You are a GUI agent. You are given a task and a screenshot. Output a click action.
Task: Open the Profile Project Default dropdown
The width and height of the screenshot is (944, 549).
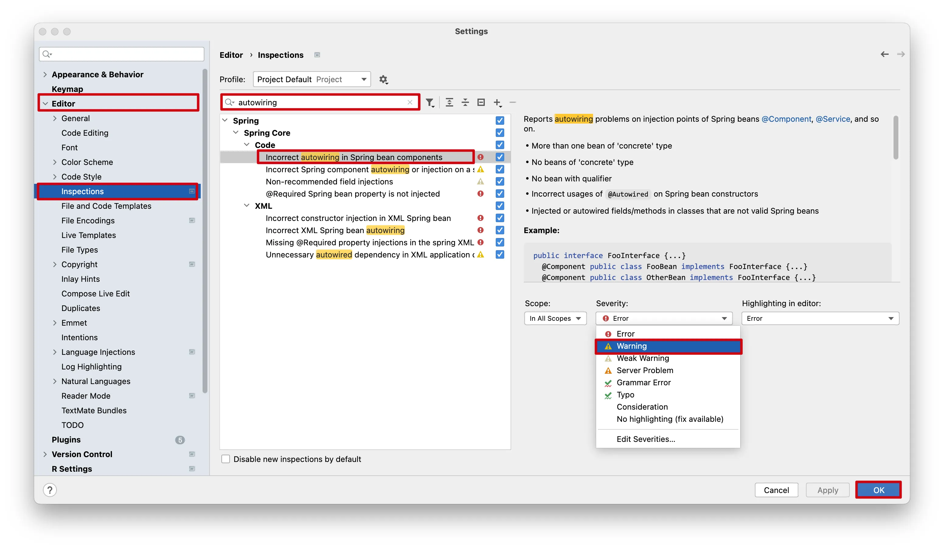[312, 79]
